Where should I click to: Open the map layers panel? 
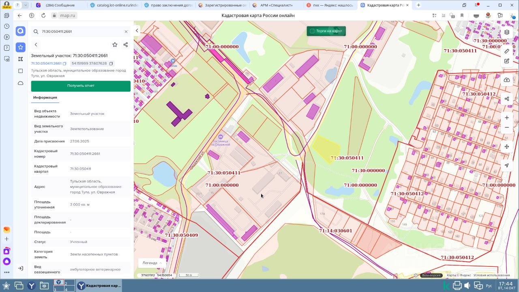coord(506,32)
